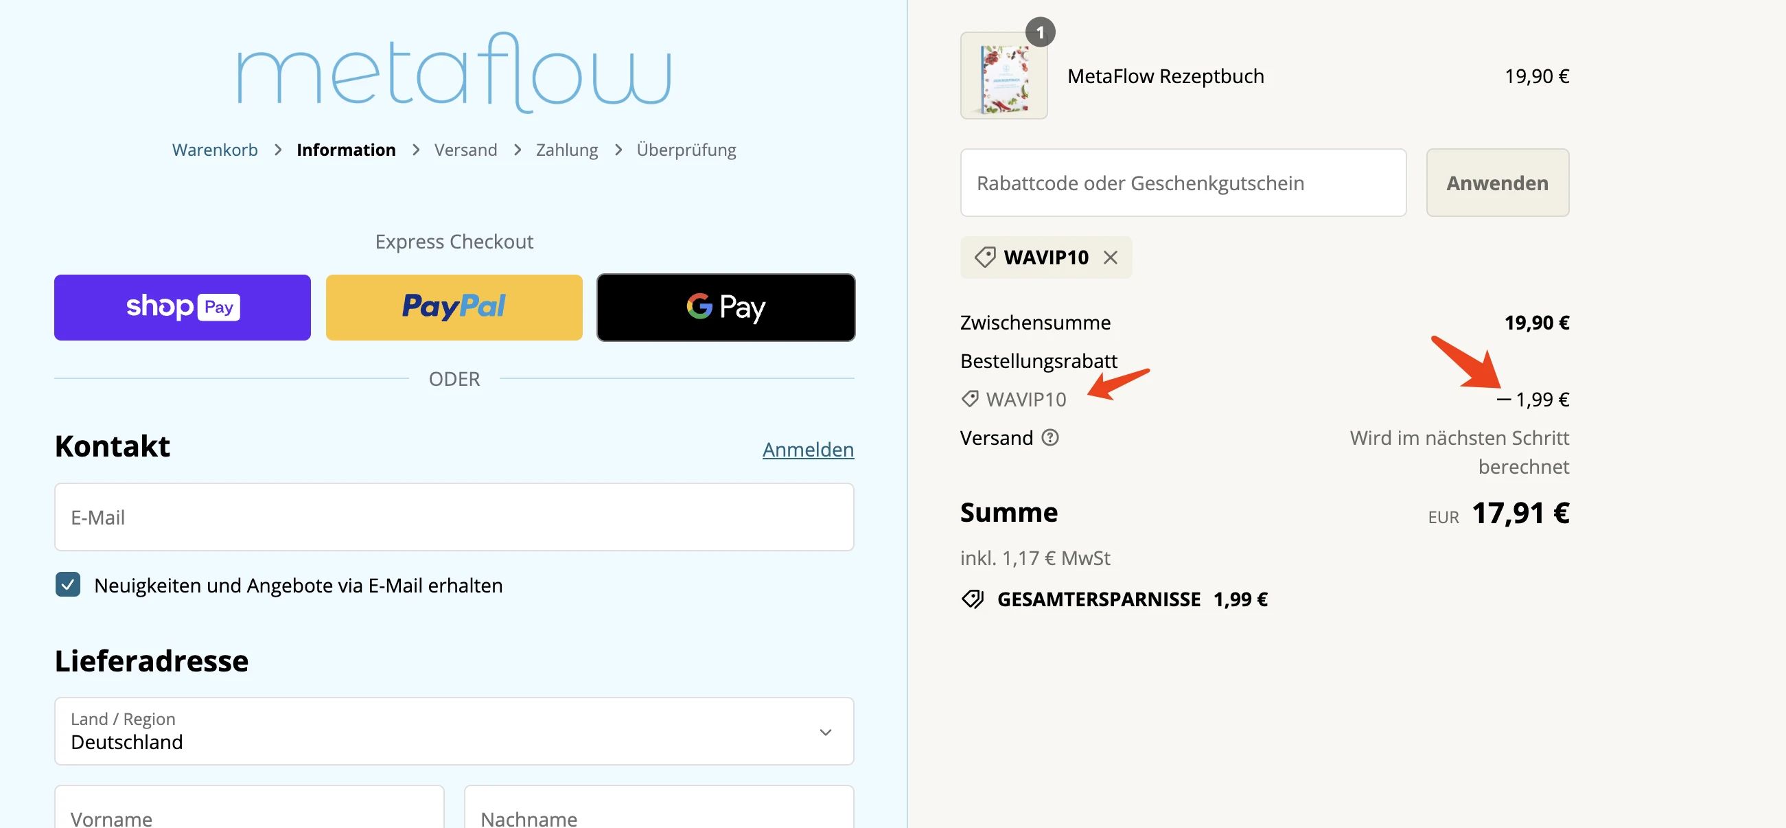Focus the Rabattcode oder Geschenkgutschein field
This screenshot has height=828, width=1786.
pos(1183,183)
